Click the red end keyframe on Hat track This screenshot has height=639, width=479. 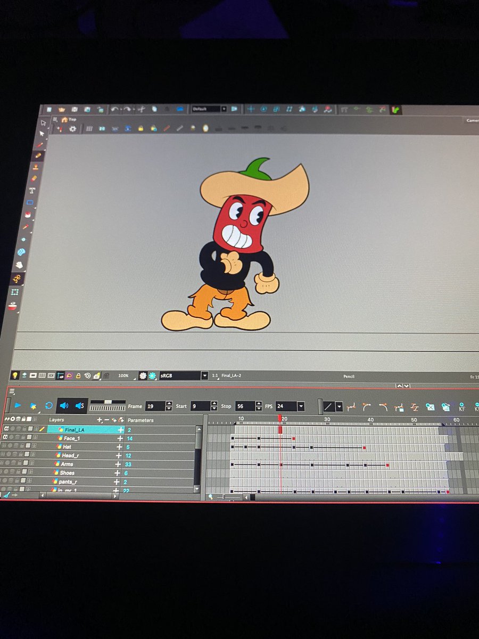pyautogui.click(x=364, y=448)
